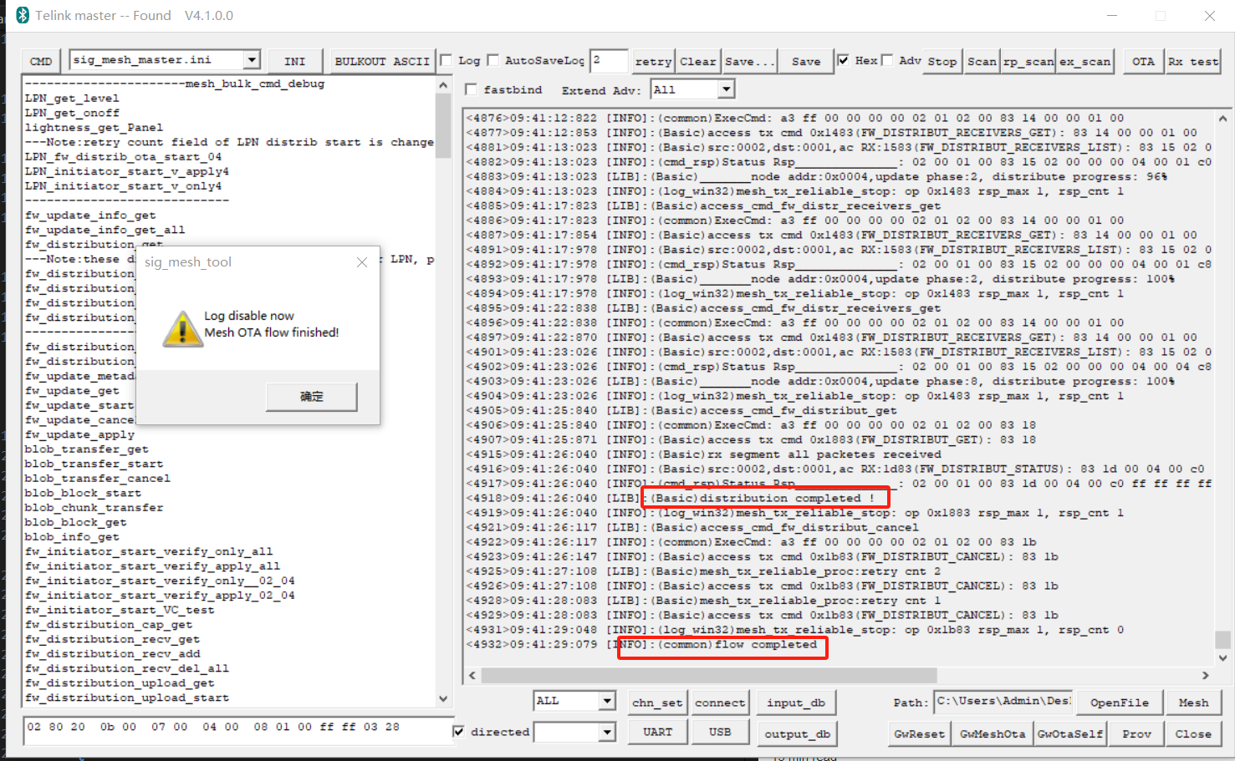
Task: Select fw_initiator_start_VC_test command
Action: pyautogui.click(x=120, y=610)
